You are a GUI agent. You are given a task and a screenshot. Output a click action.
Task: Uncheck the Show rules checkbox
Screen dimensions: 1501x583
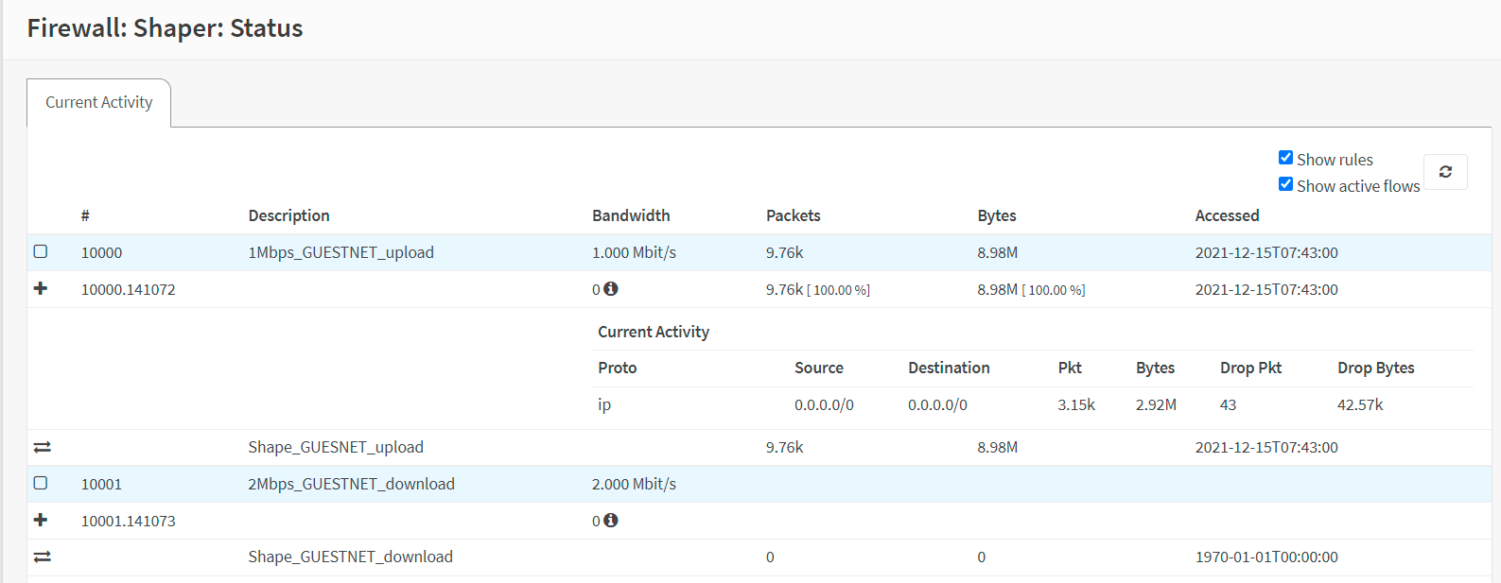(1285, 158)
